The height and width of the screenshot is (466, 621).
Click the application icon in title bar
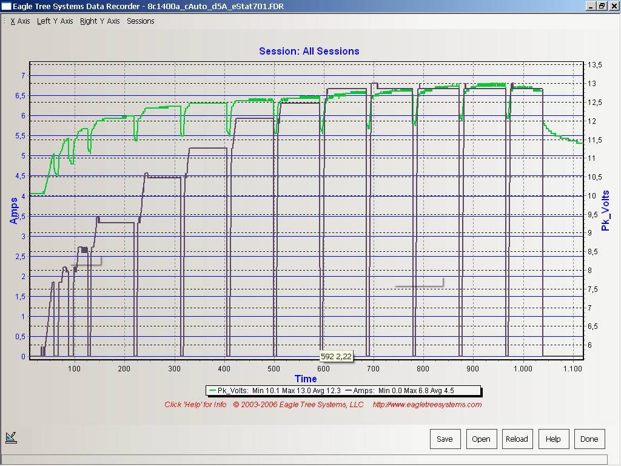(x=6, y=6)
